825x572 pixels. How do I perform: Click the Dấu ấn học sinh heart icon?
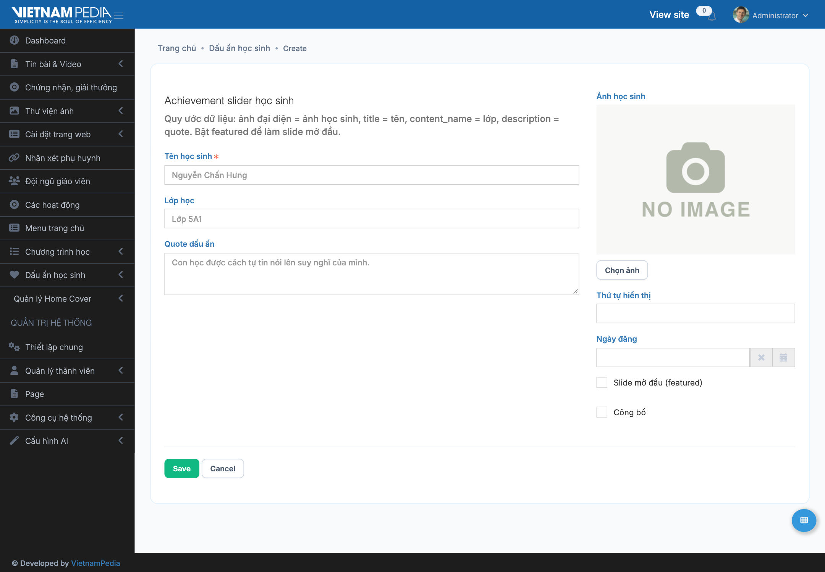(14, 275)
